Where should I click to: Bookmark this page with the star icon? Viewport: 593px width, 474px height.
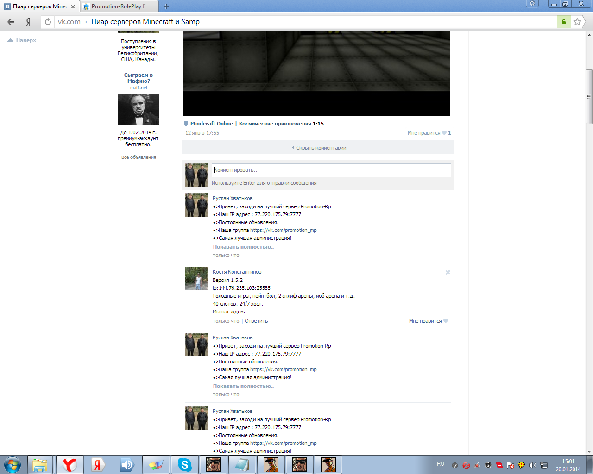click(577, 22)
